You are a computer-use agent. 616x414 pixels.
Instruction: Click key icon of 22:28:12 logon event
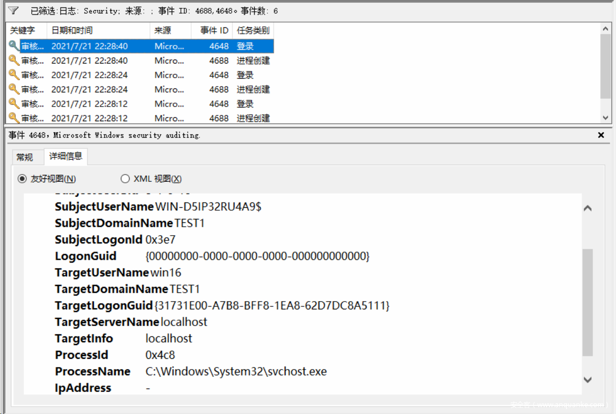[14, 104]
